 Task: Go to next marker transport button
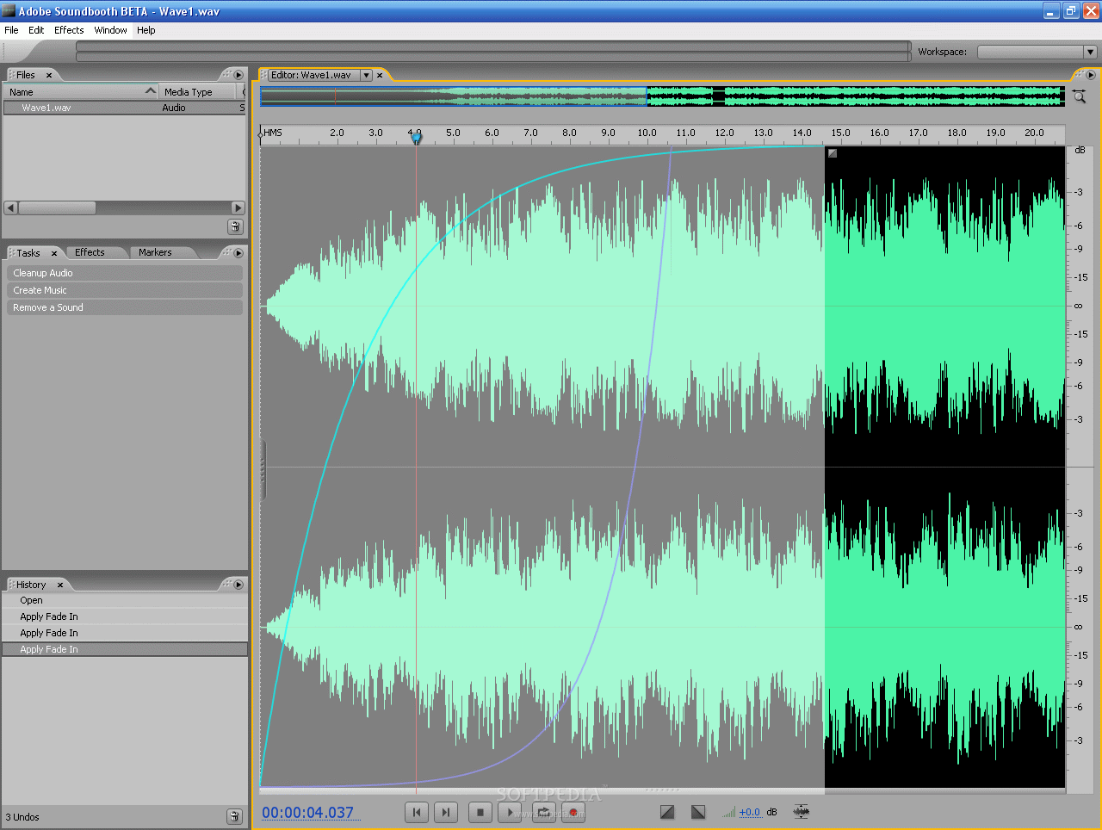[445, 812]
